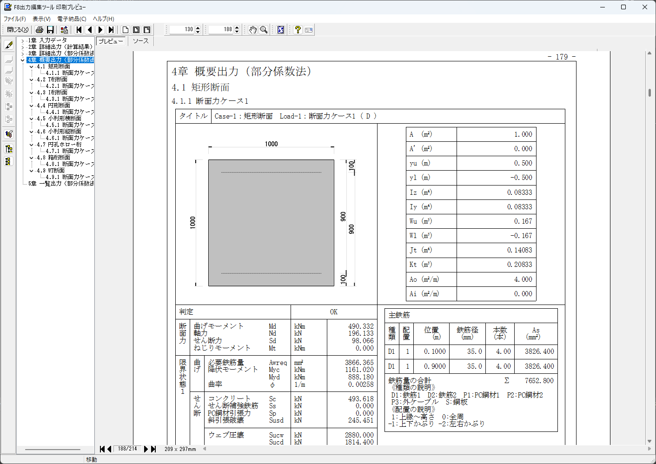Select the single blank page layout icon
656x464 pixels.
126,30
